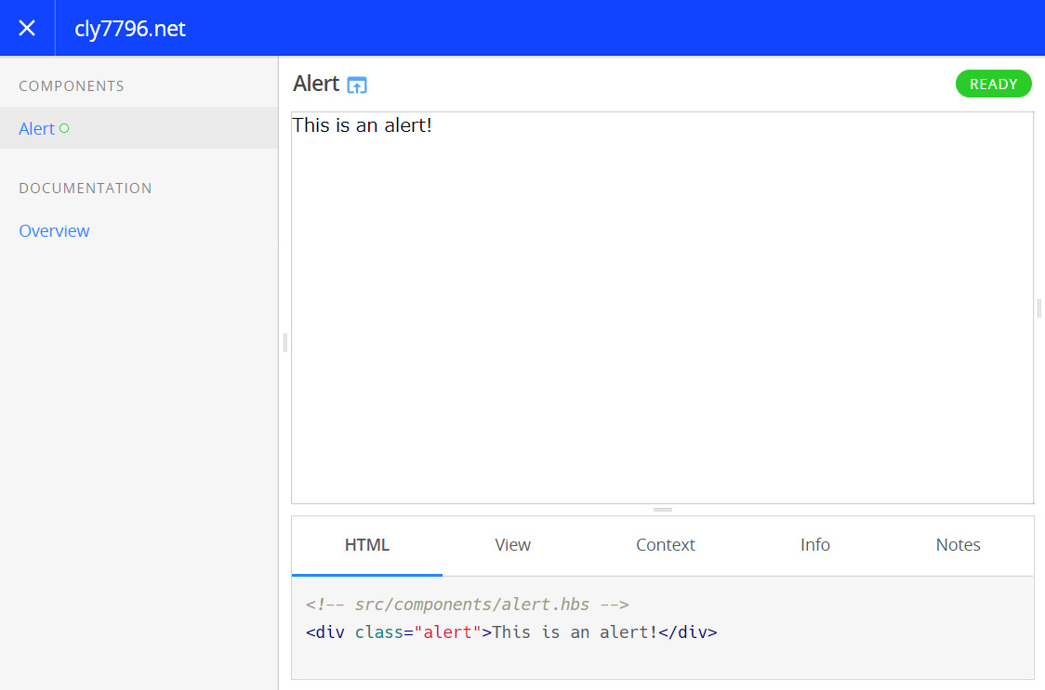Click the green status dot beside Alert

tap(64, 128)
